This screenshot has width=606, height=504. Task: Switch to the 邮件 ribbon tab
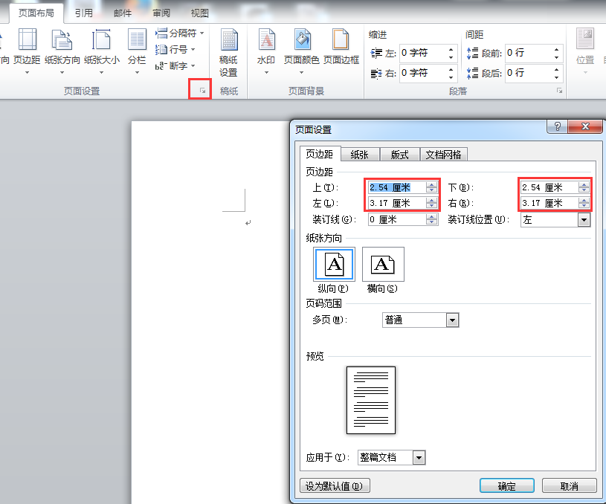[x=123, y=13]
